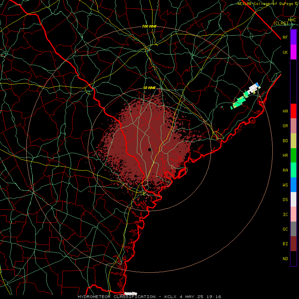Click the HR legend label text
The image size is (299, 299).
point(285,155)
